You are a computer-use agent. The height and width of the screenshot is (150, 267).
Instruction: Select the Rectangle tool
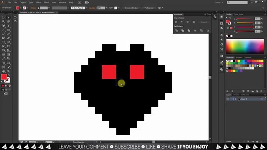point(8,30)
